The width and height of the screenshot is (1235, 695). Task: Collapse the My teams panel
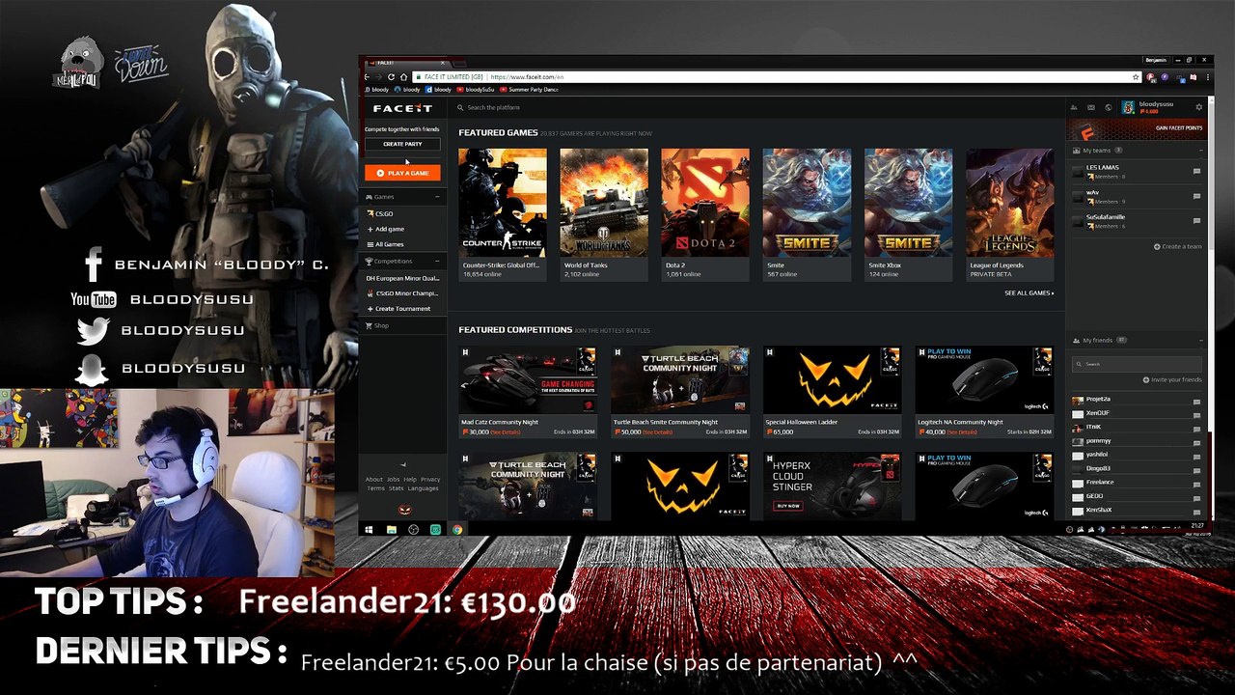tap(1201, 151)
